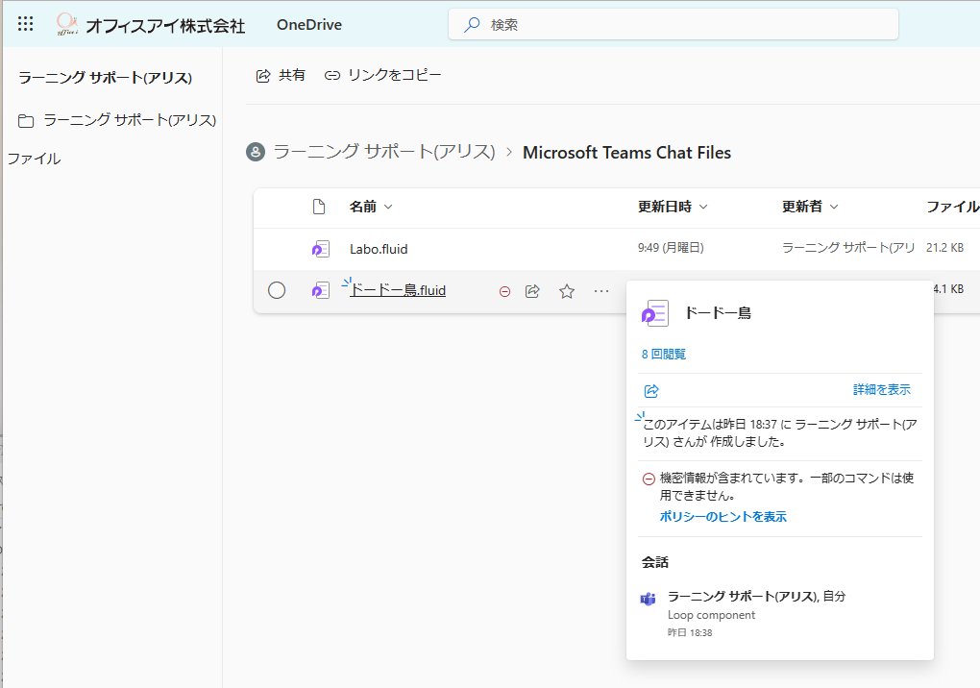Screen dimensions: 980x688
Task: Click リンクをコピー copy link button
Action: click(382, 75)
